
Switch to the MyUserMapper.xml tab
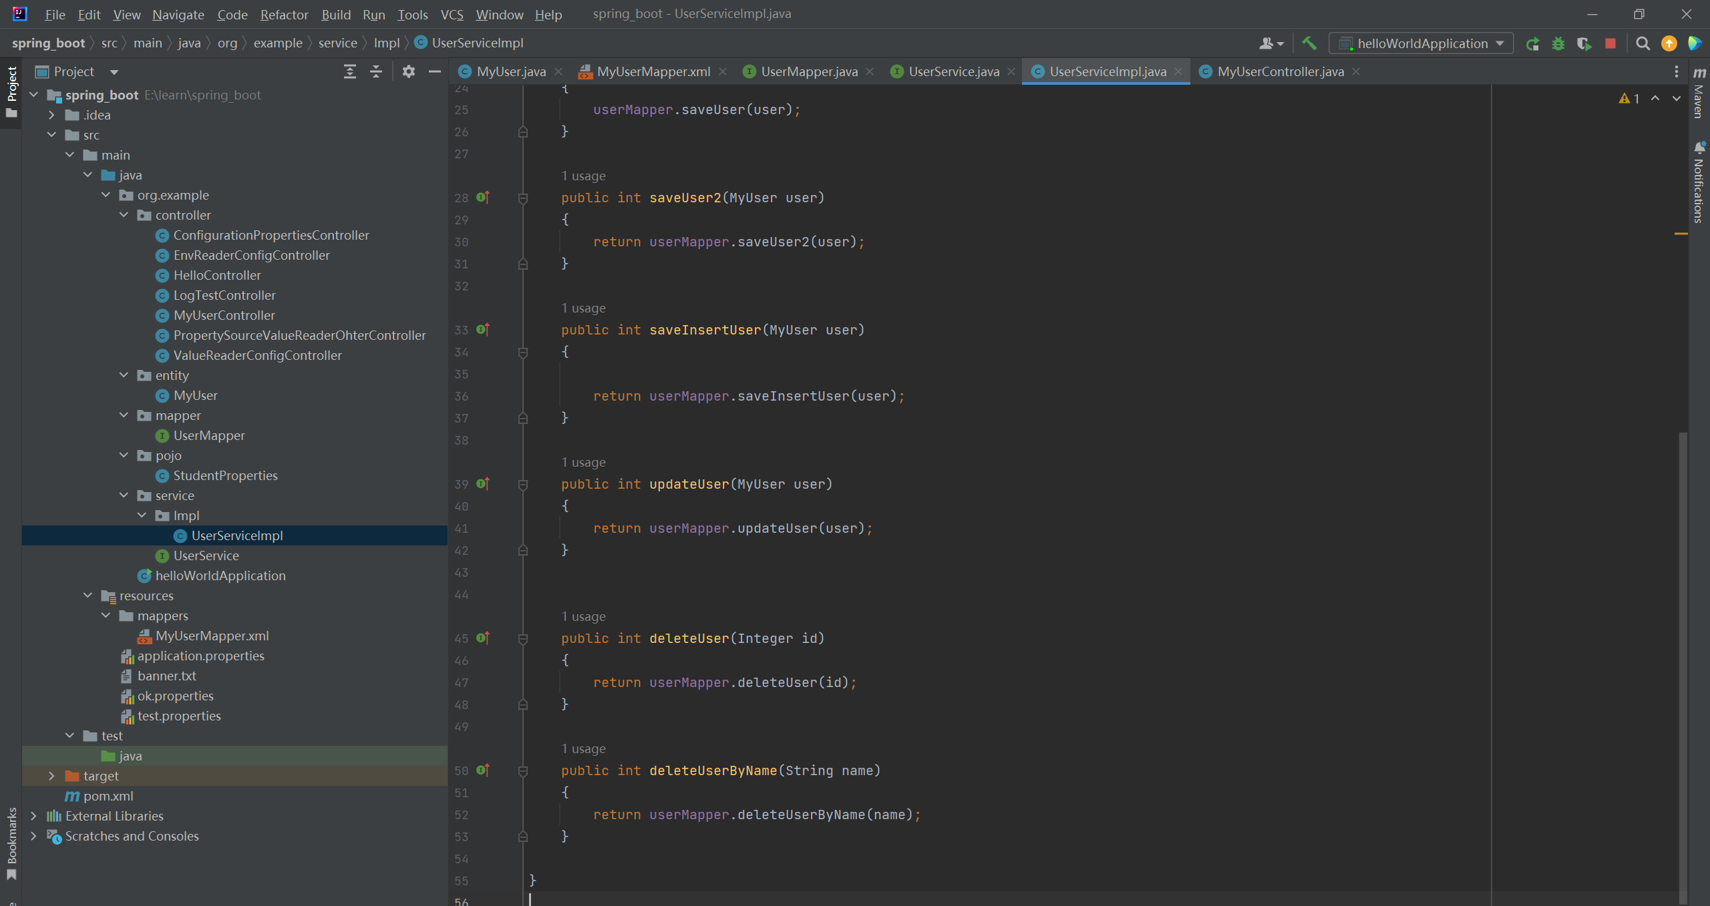(653, 71)
